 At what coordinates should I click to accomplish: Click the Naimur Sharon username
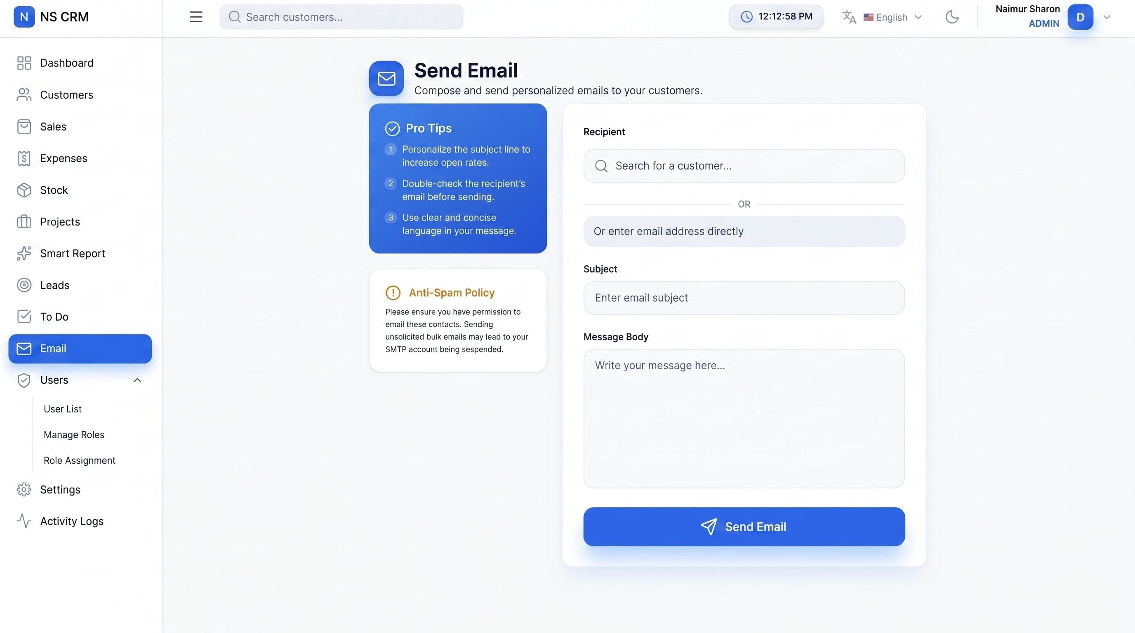coord(1027,9)
